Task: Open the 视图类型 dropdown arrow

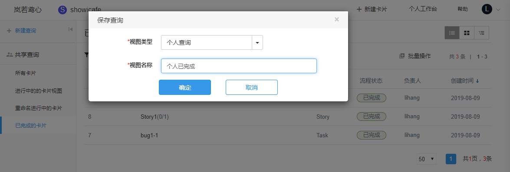Action: coord(257,42)
